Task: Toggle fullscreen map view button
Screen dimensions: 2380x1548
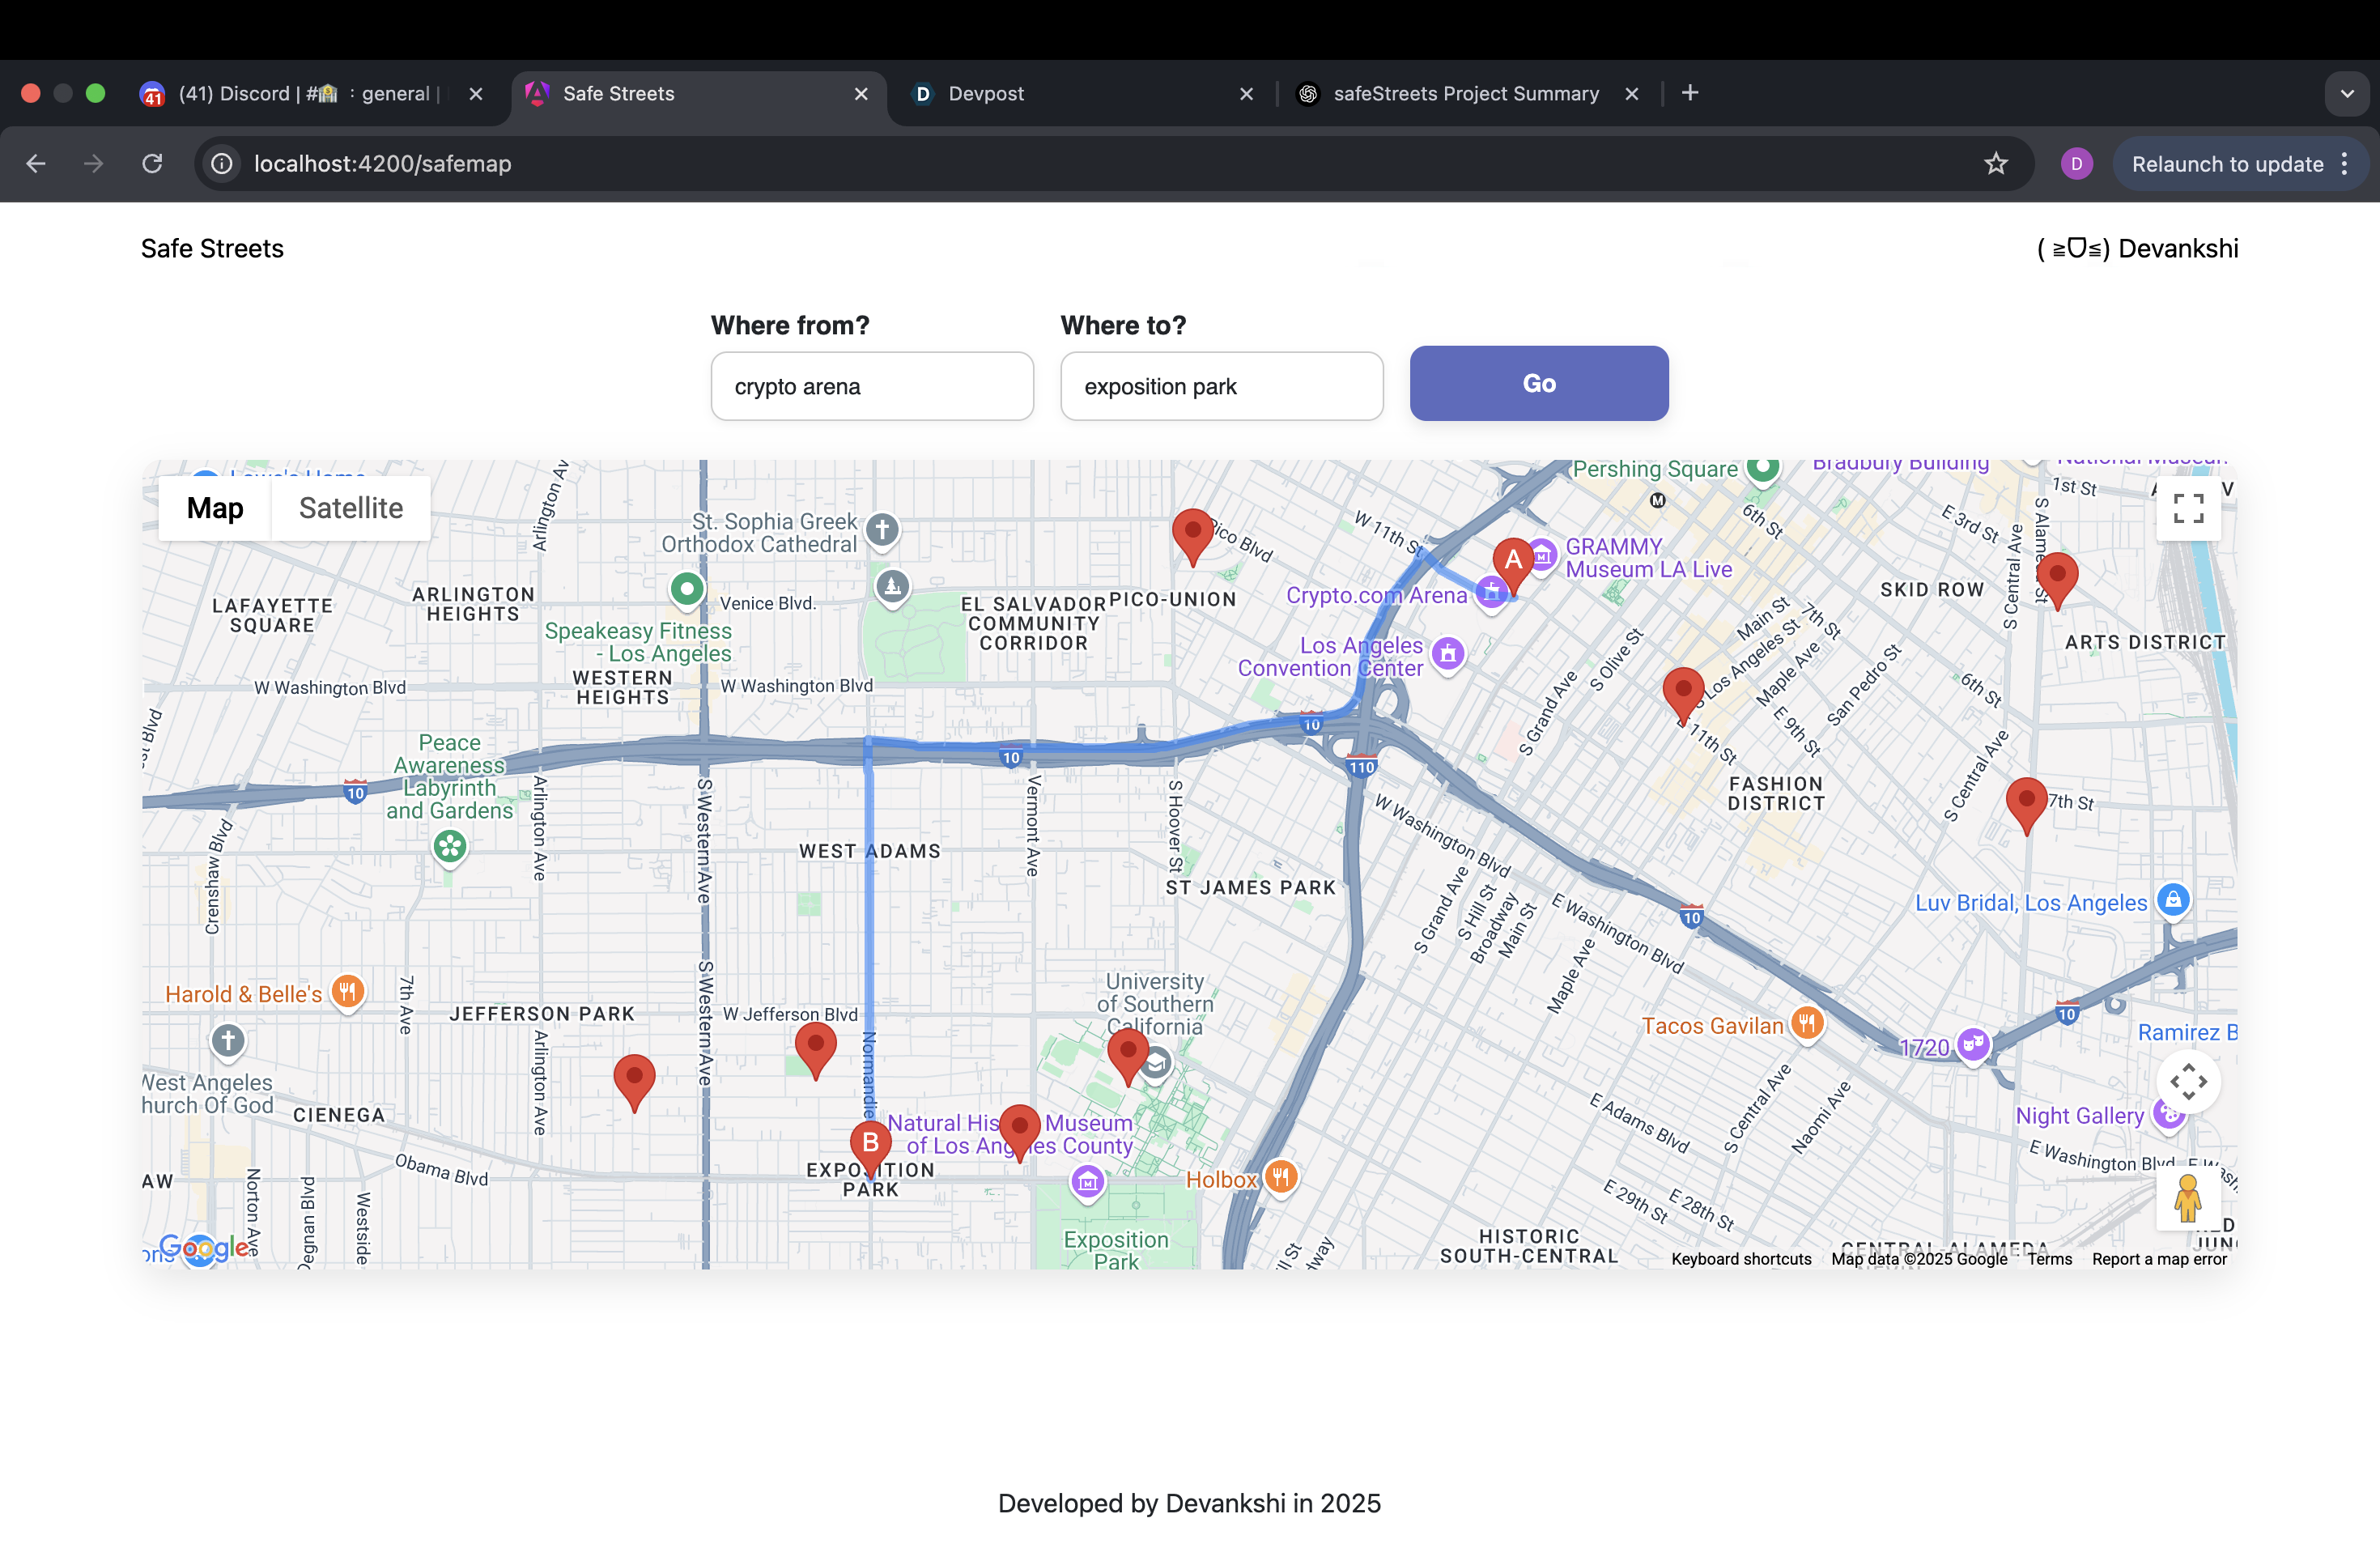Action: 2187,508
